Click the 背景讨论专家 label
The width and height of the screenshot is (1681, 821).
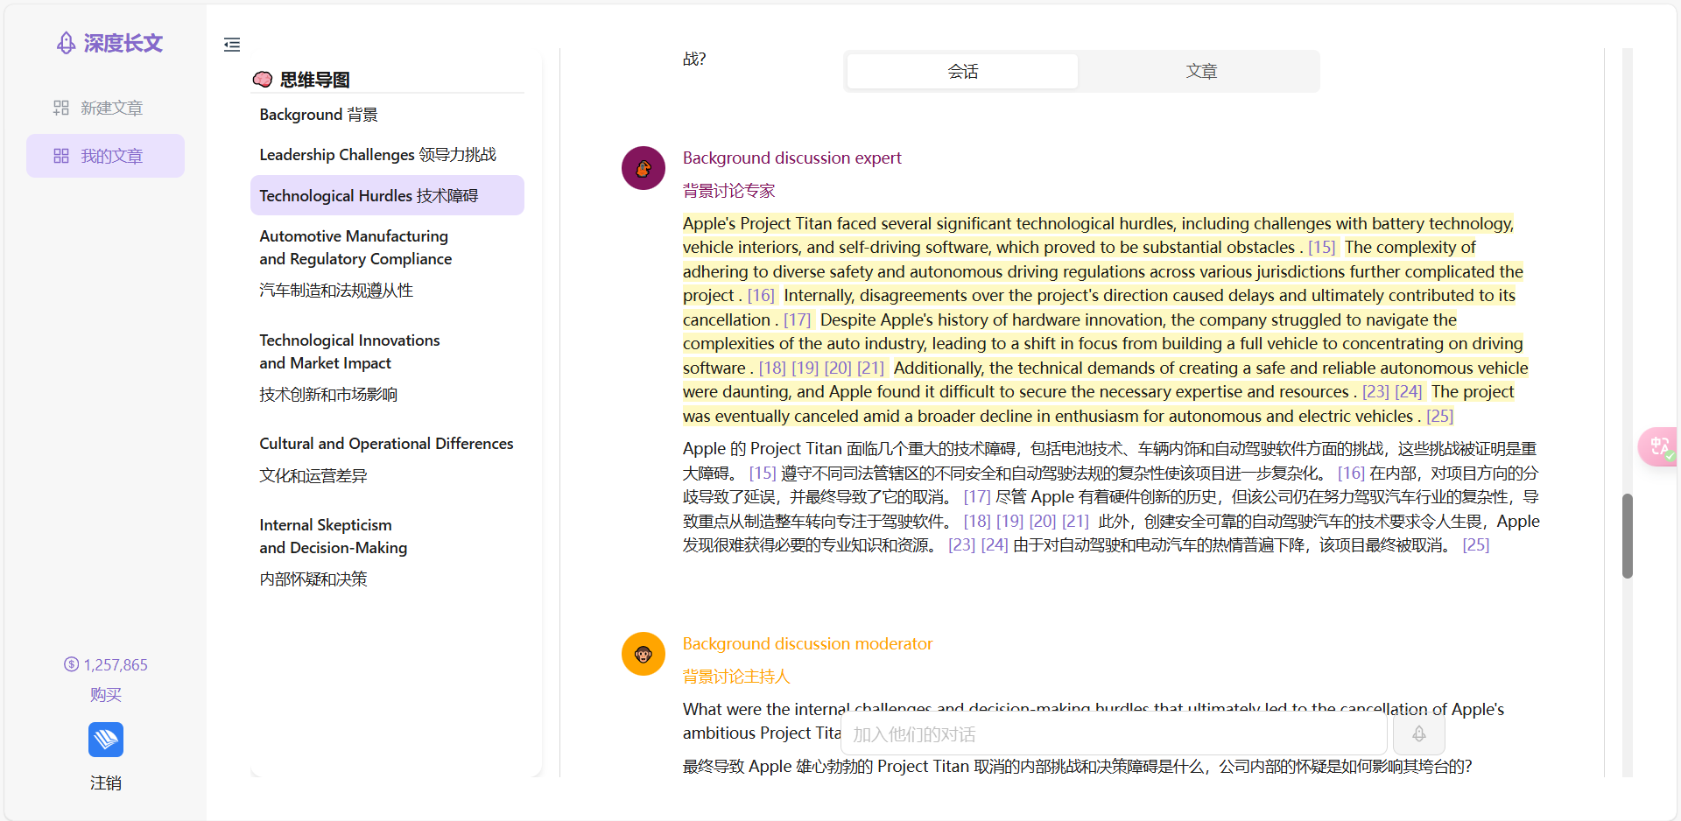[x=729, y=191]
